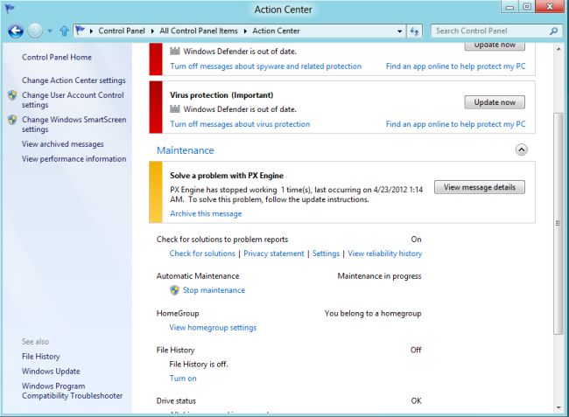The height and width of the screenshot is (417, 569).
Task: Open View homegroup settings
Action: pyautogui.click(x=213, y=328)
